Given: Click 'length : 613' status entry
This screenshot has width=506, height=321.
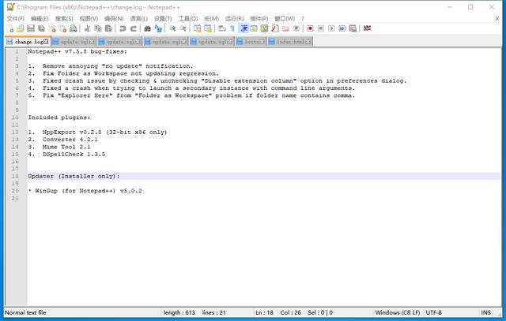Looking at the screenshot, I should pyautogui.click(x=179, y=312).
